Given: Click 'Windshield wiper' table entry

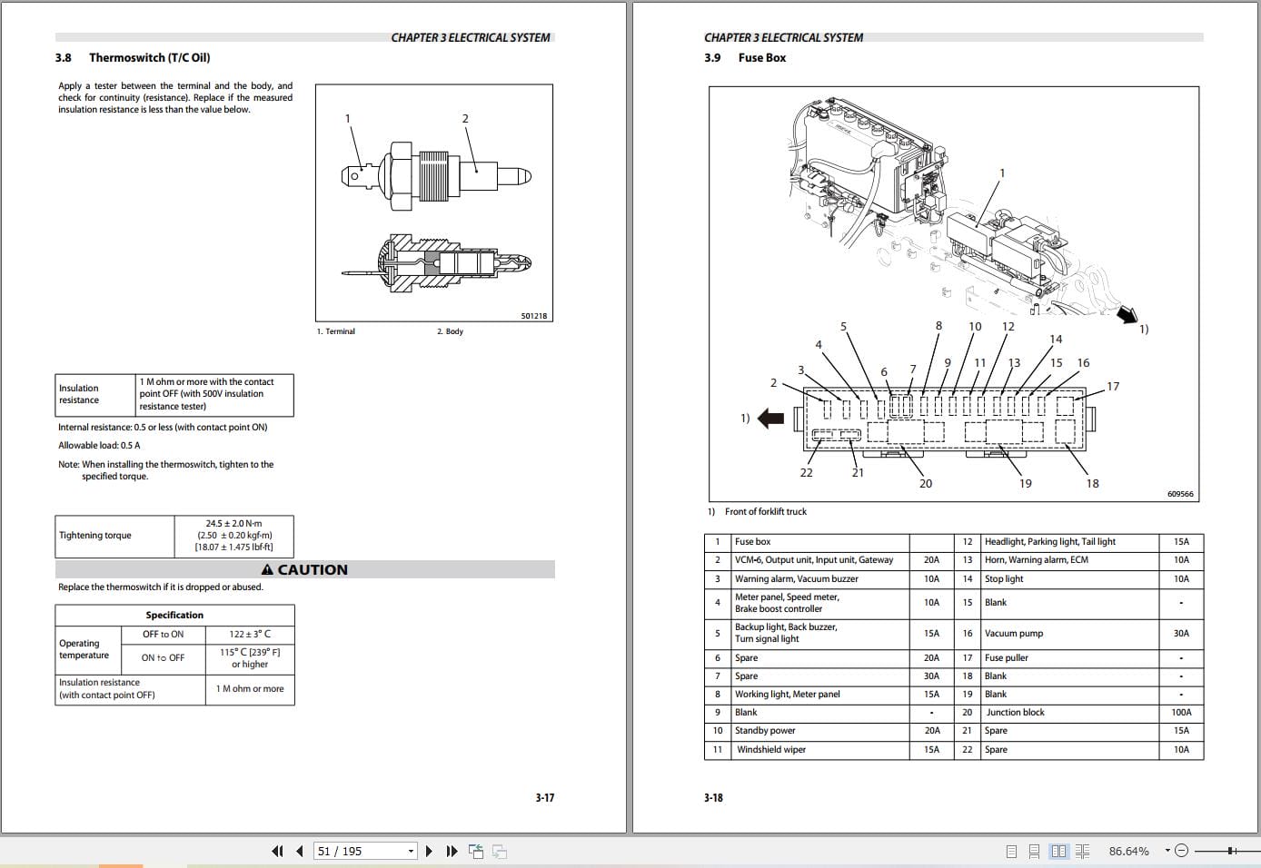Looking at the screenshot, I should pos(770,750).
